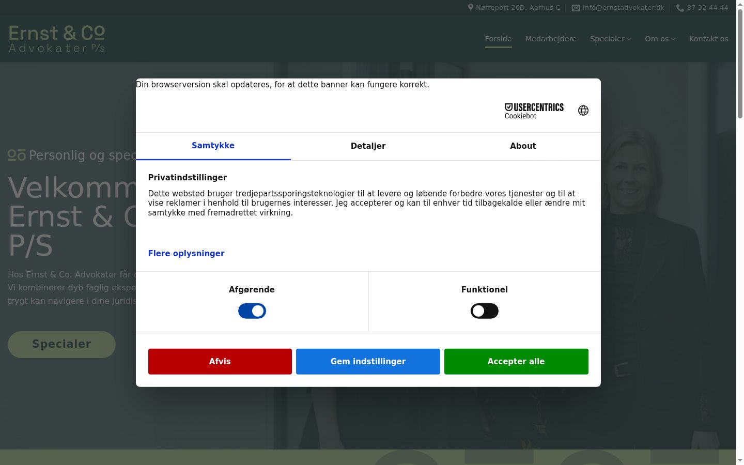Click the location pin icon in top bar

click(x=471, y=7)
